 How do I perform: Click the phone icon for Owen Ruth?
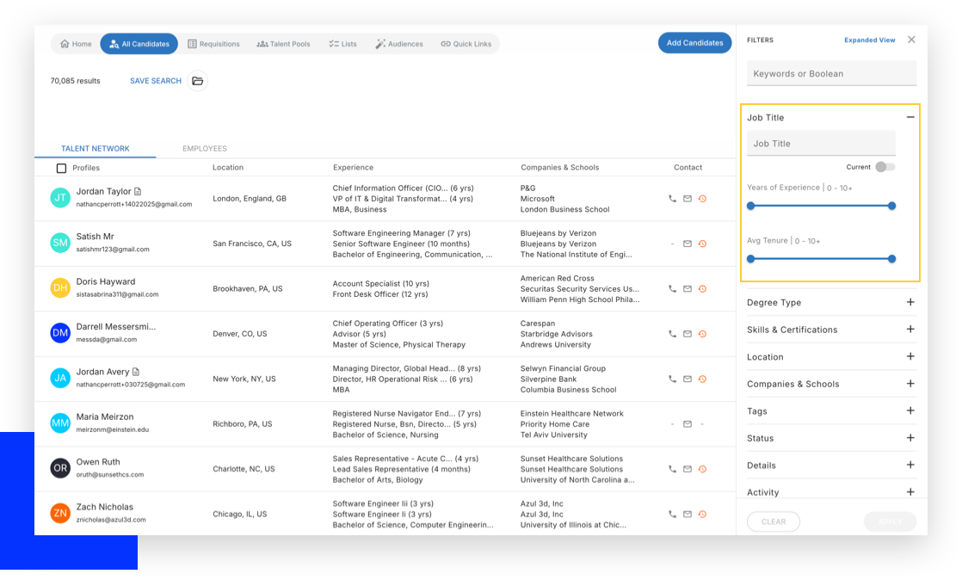click(672, 469)
